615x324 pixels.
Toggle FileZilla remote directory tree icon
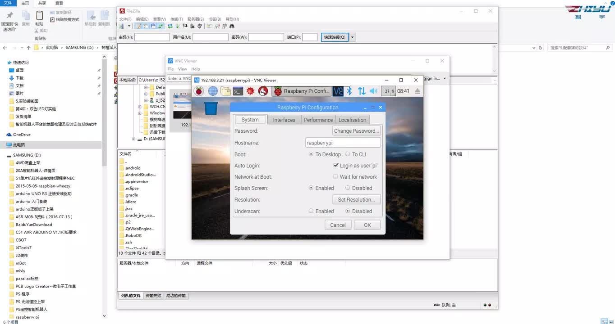point(153,26)
